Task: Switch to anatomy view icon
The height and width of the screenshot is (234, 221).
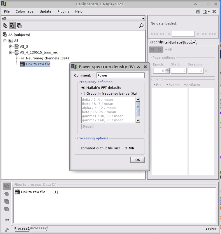Action: point(5,26)
